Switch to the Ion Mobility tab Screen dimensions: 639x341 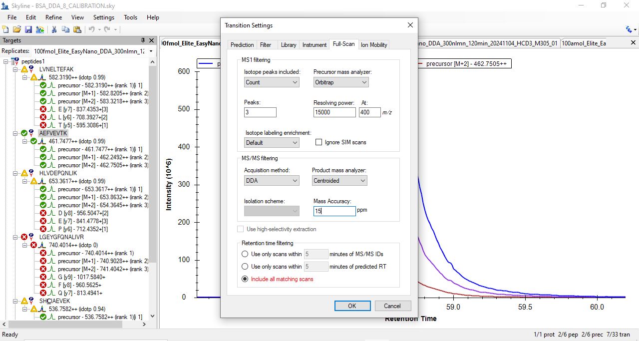click(374, 45)
